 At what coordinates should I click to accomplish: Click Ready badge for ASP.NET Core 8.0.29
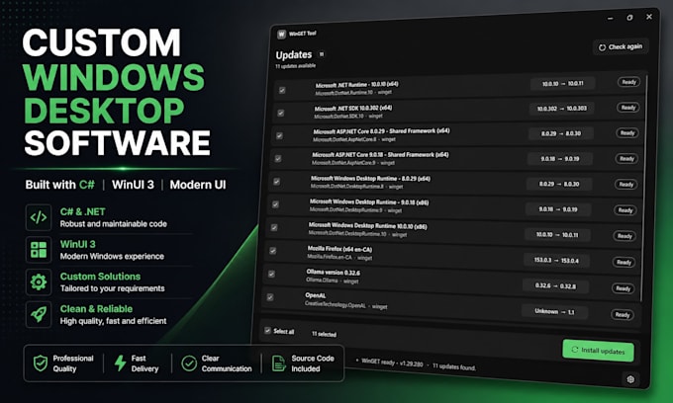pos(627,133)
